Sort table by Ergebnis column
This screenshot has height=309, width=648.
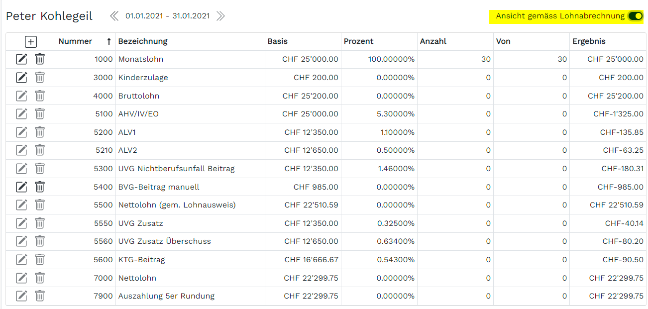pyautogui.click(x=589, y=41)
